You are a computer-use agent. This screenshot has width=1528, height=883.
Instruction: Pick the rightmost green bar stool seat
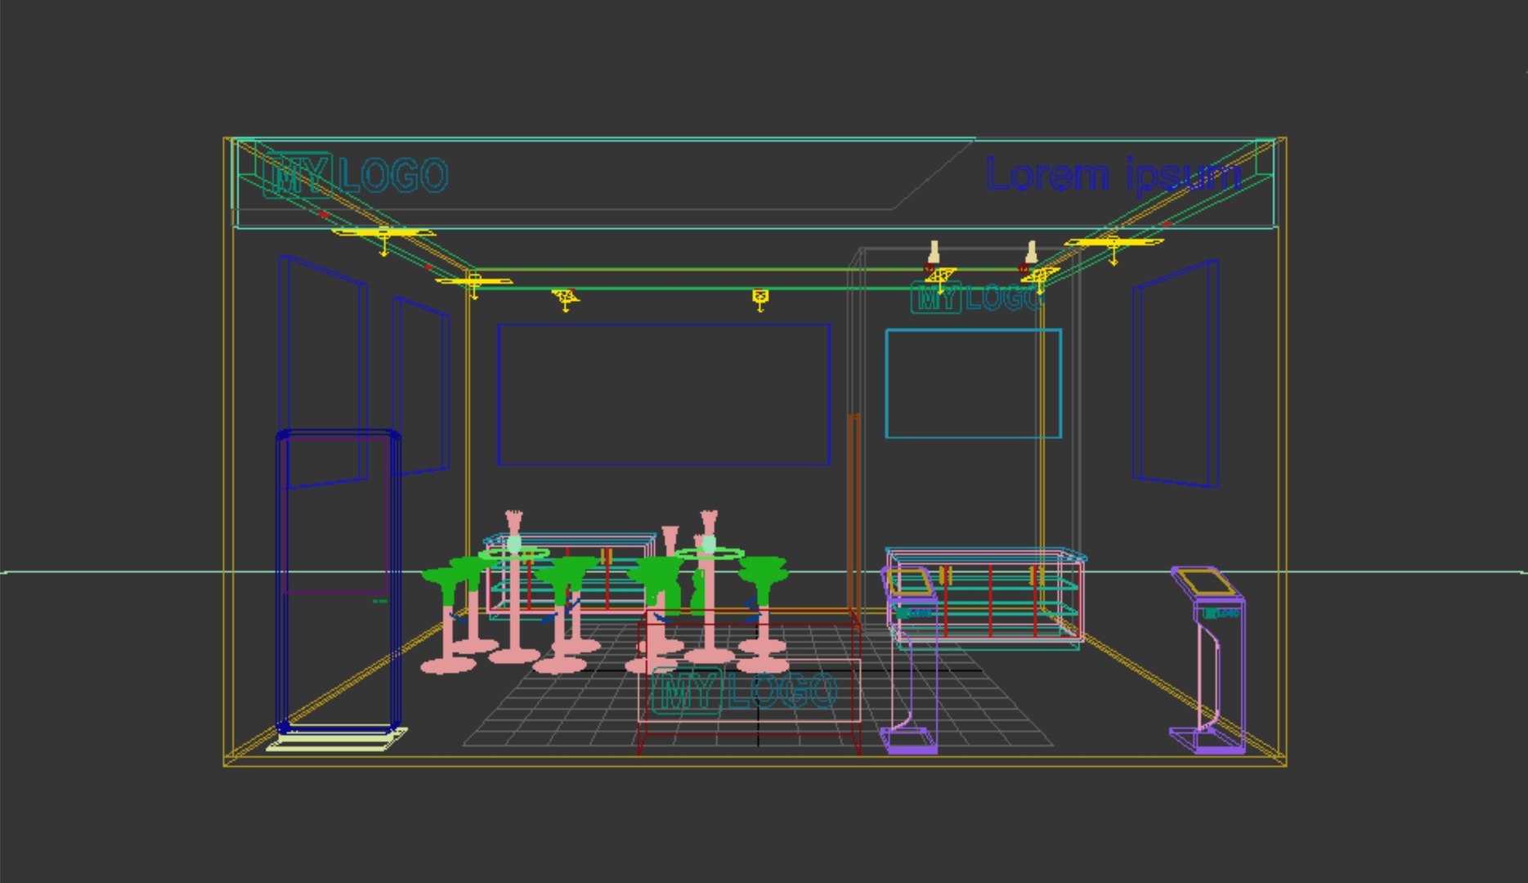763,578
